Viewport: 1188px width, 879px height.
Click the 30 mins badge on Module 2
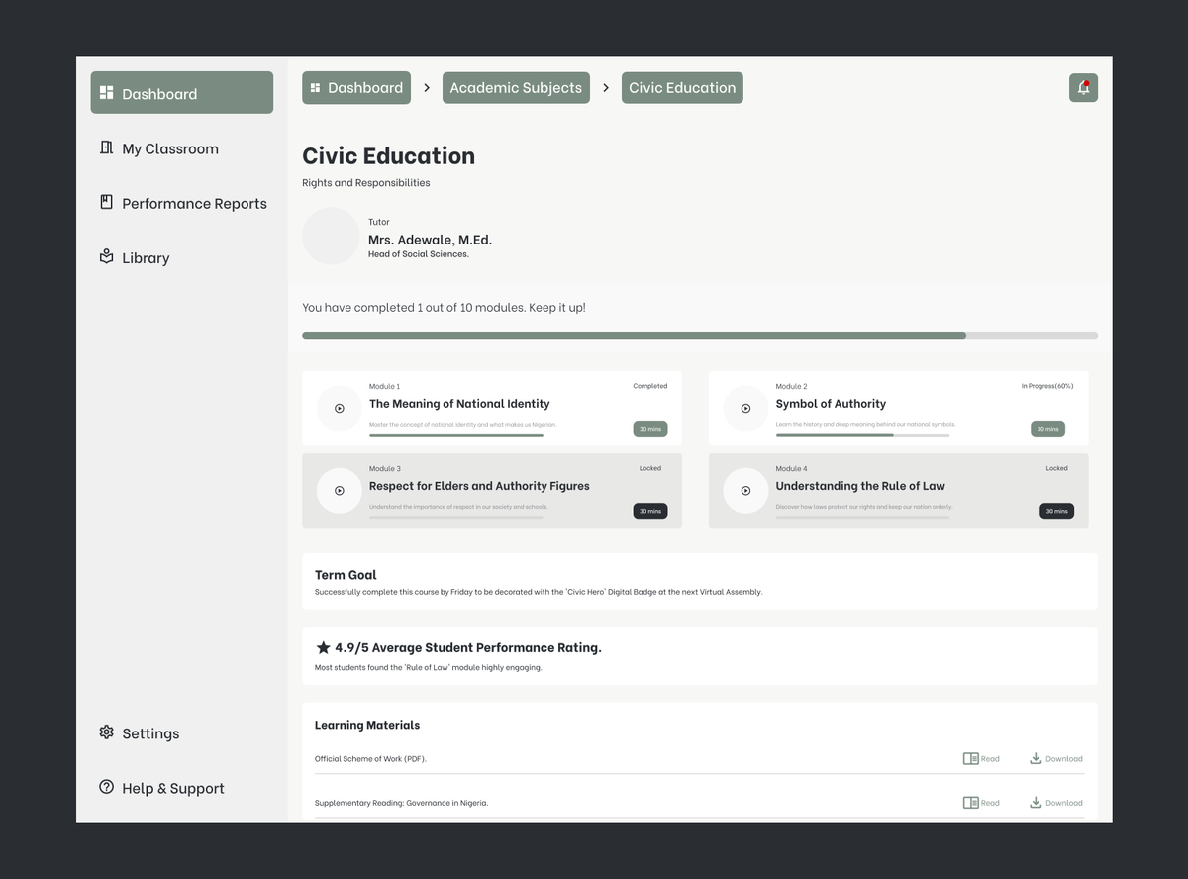tap(1047, 429)
